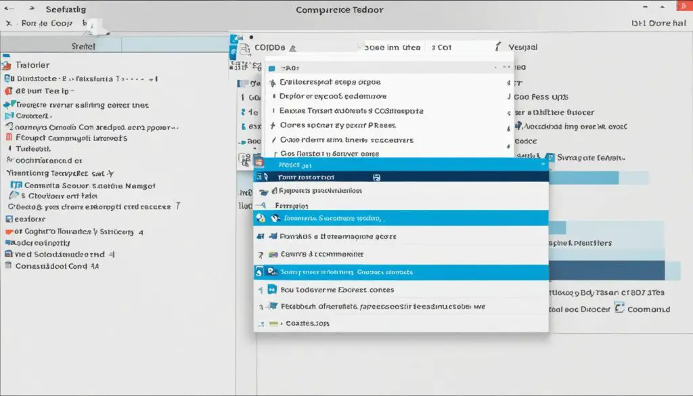This screenshot has width=693, height=396.
Task: Click the '3oeo inn Utea' field
Action: 393,47
